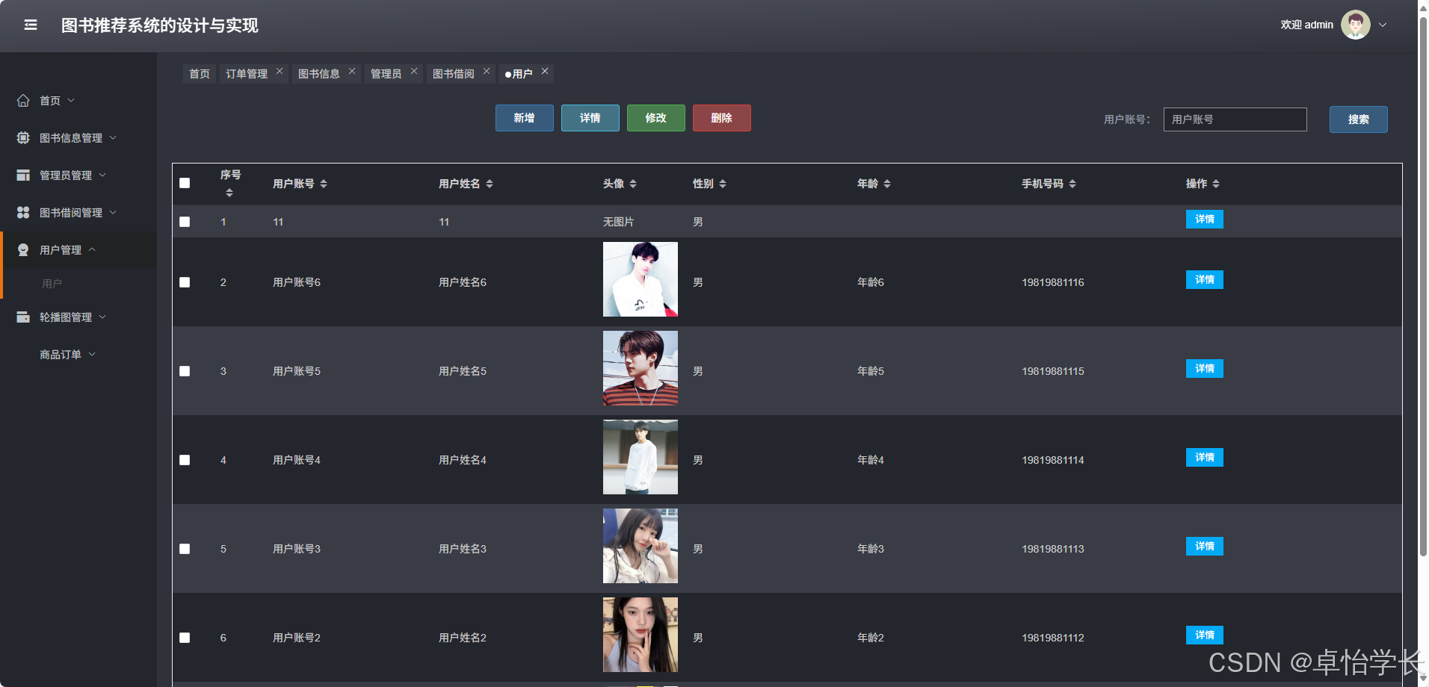Sort by the 年龄 column arrows
Screen dimensions: 1429x687
point(887,184)
